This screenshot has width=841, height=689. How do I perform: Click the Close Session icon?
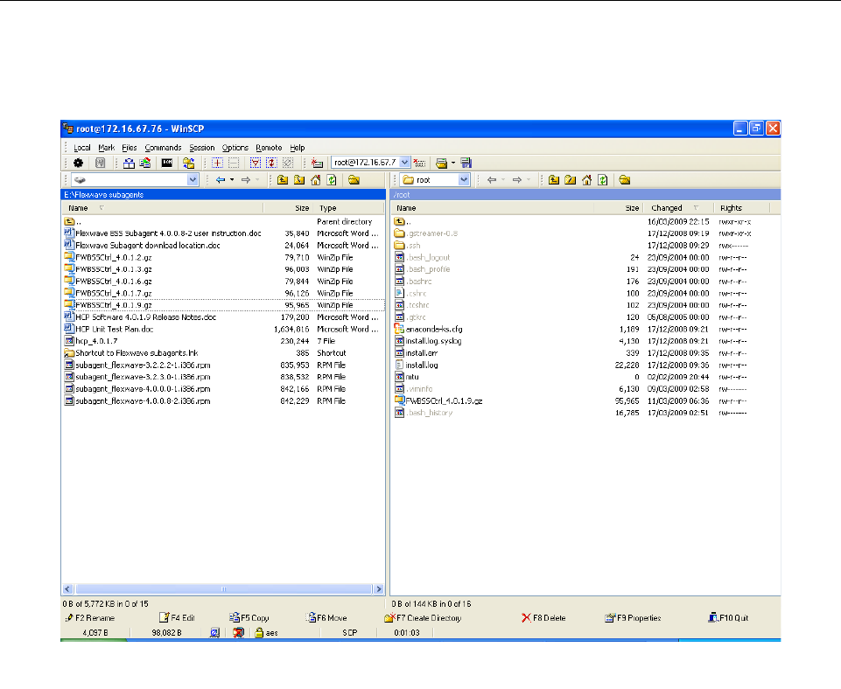419,163
